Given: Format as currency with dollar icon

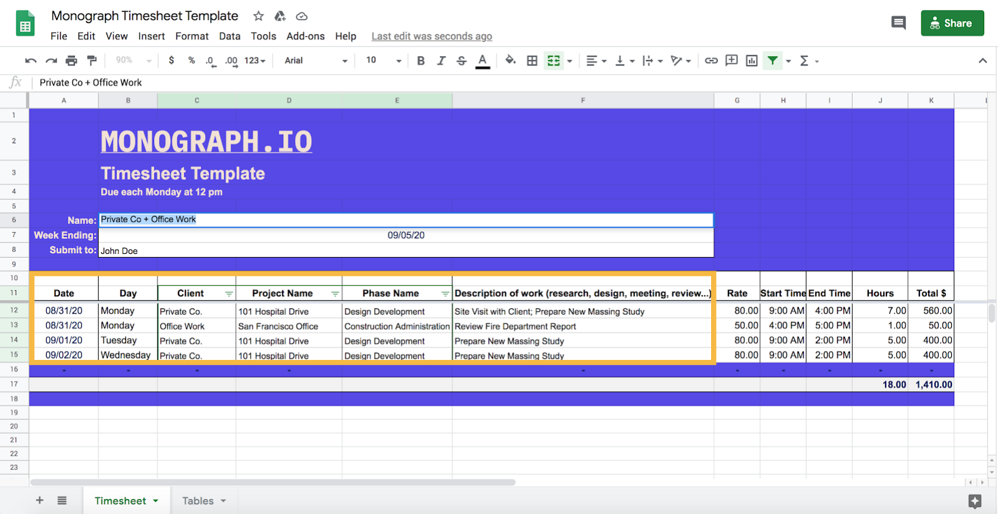Looking at the screenshot, I should tap(172, 61).
